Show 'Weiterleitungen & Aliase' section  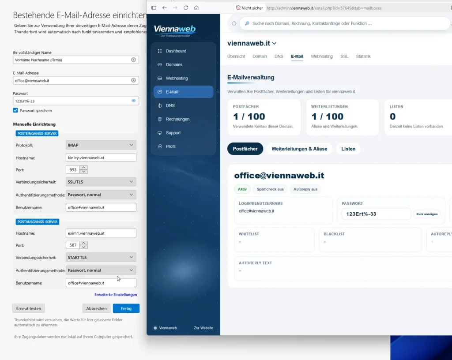tap(299, 149)
